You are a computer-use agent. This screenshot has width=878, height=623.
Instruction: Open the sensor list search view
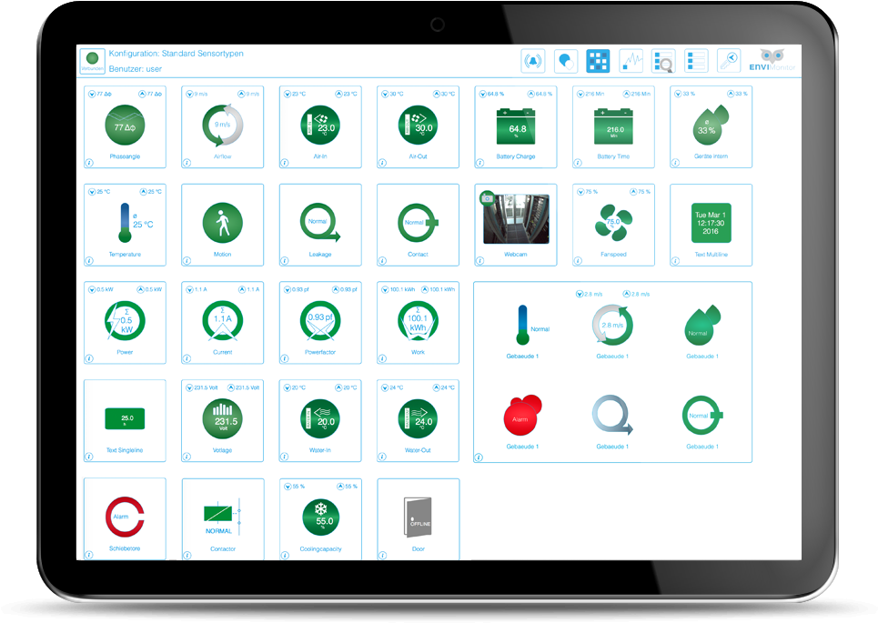pyautogui.click(x=663, y=61)
